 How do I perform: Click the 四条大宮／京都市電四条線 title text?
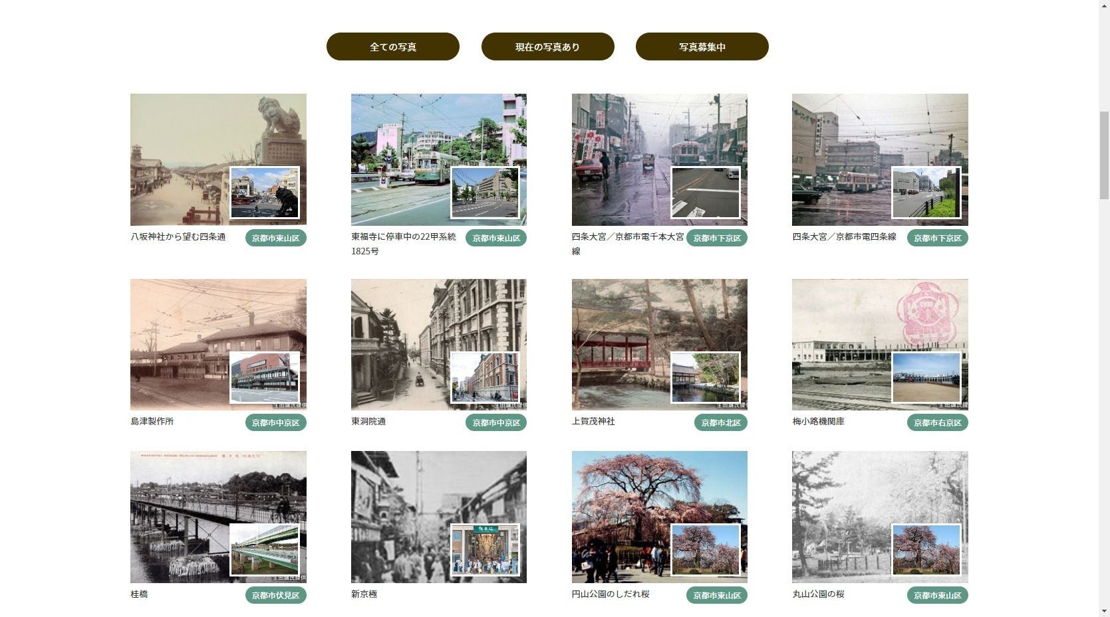click(844, 237)
